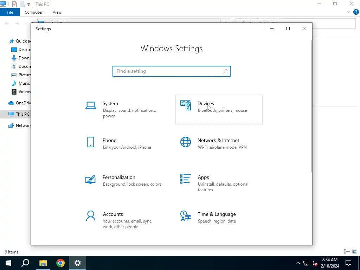Click the File Explorer Help icon

356,12
